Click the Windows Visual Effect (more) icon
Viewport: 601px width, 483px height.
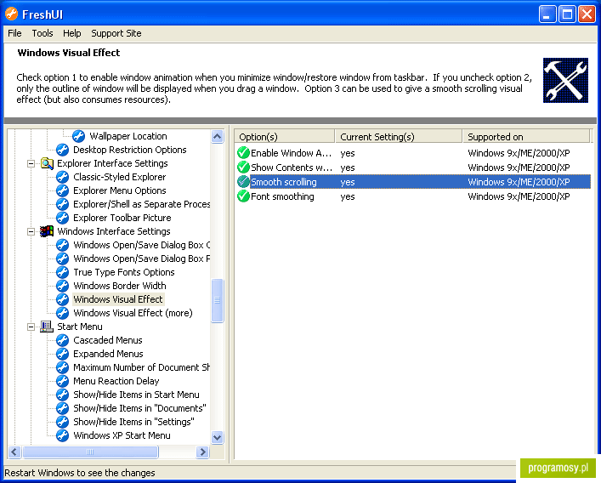coord(62,313)
